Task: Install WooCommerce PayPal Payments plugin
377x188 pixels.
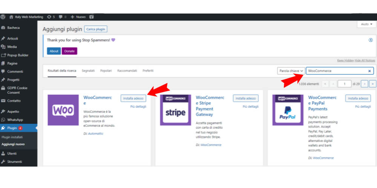Action: click(358, 98)
